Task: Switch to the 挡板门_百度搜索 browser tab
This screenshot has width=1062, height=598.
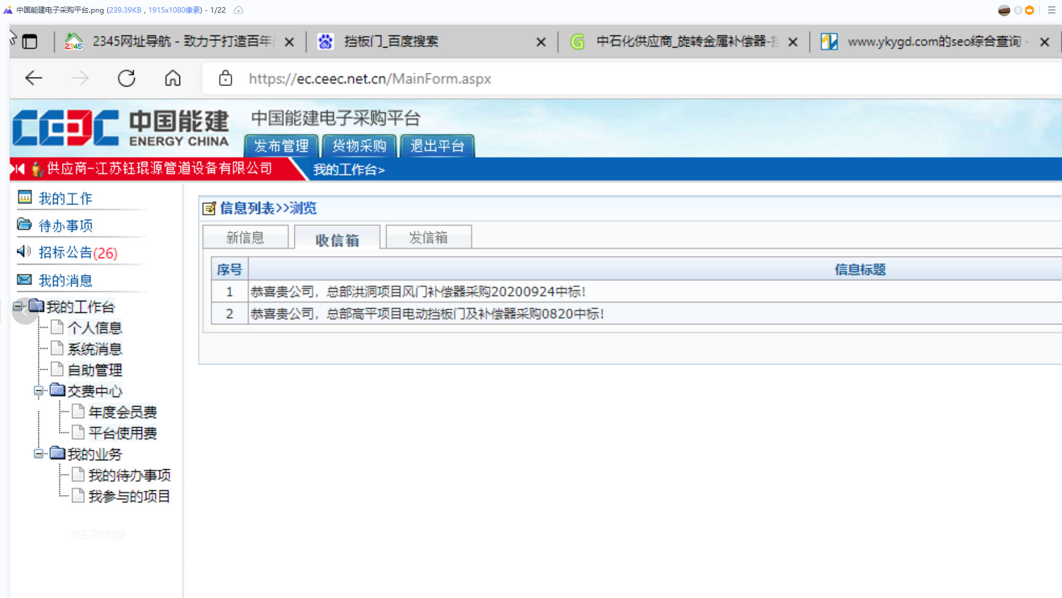Action: point(391,41)
